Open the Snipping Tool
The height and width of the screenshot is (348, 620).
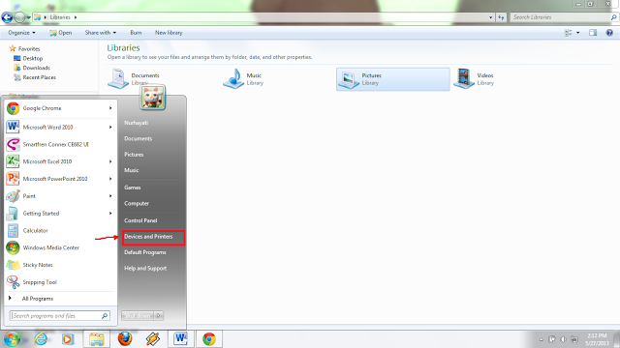click(59, 282)
